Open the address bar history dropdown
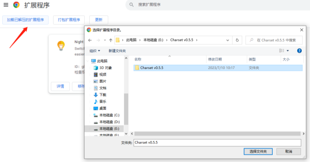This screenshot has height=162, width=310. click(228, 40)
